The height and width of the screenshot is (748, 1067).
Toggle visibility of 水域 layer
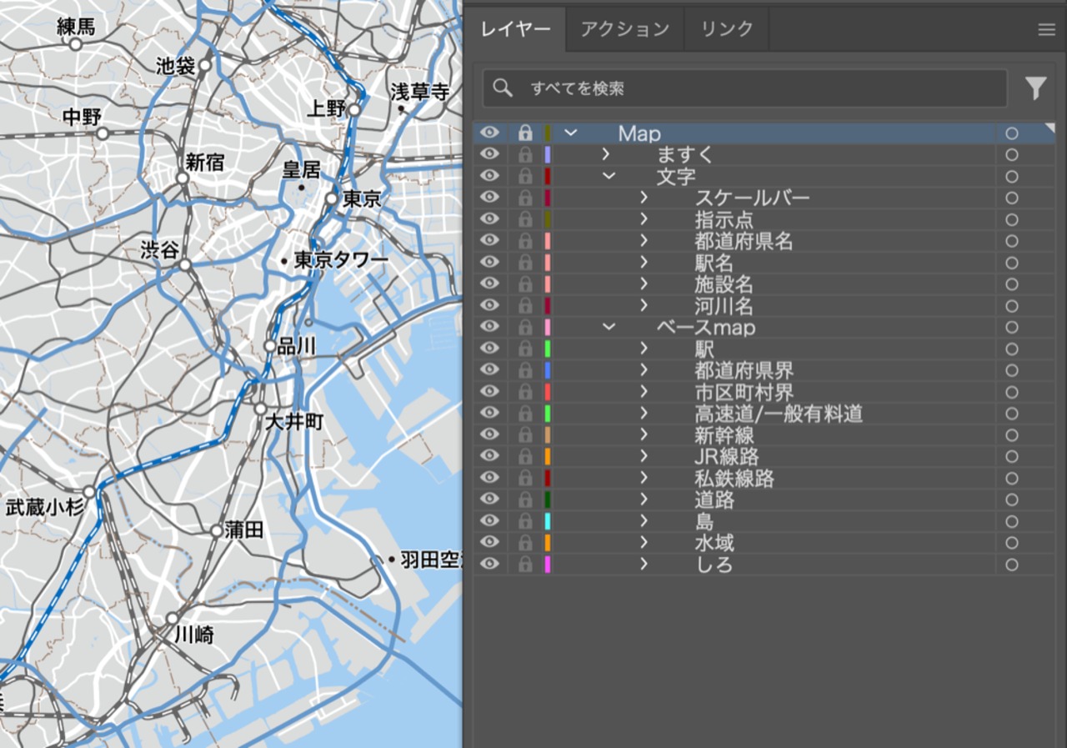pyautogui.click(x=490, y=543)
